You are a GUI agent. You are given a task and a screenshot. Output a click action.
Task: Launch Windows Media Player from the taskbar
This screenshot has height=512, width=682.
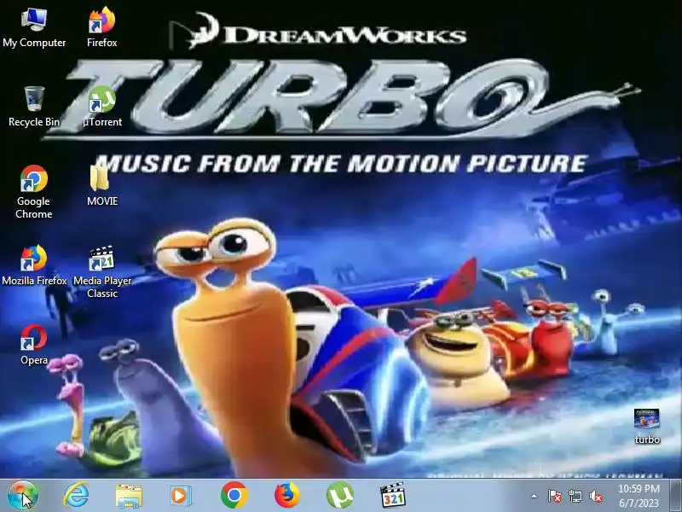coord(181,496)
